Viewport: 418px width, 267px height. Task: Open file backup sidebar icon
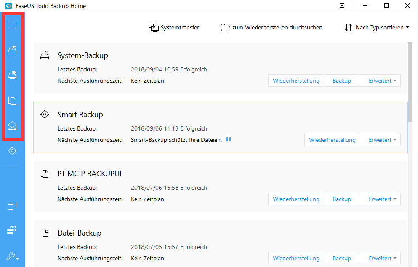click(x=12, y=101)
